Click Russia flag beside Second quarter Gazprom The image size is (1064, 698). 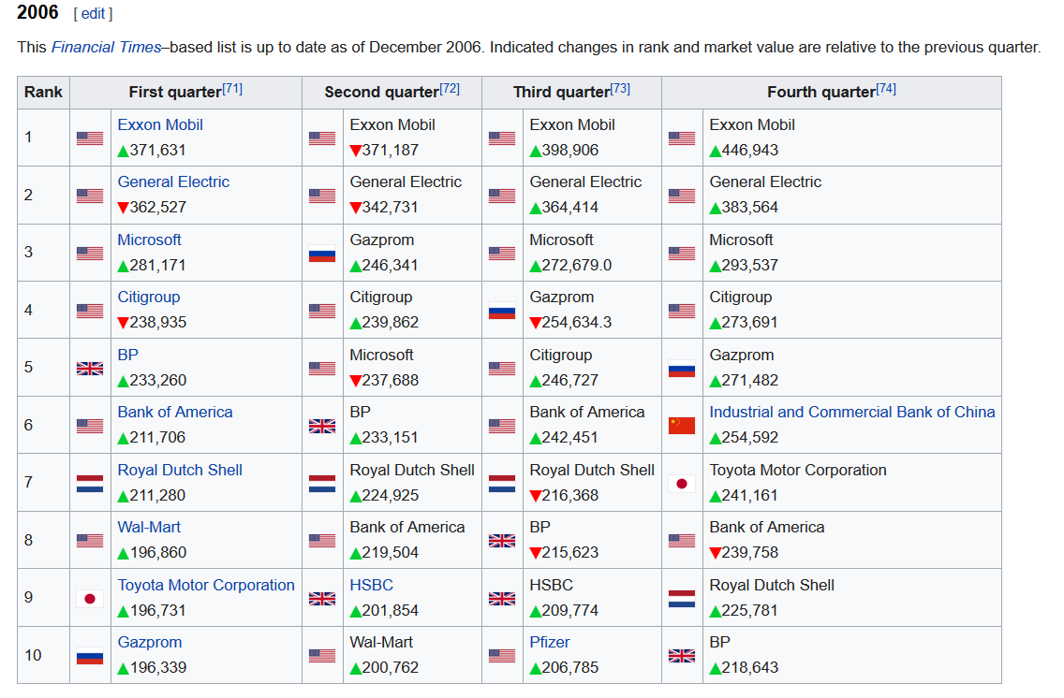(321, 254)
